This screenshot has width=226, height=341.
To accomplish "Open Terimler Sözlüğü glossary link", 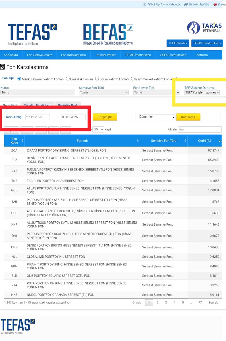I will [196, 5].
